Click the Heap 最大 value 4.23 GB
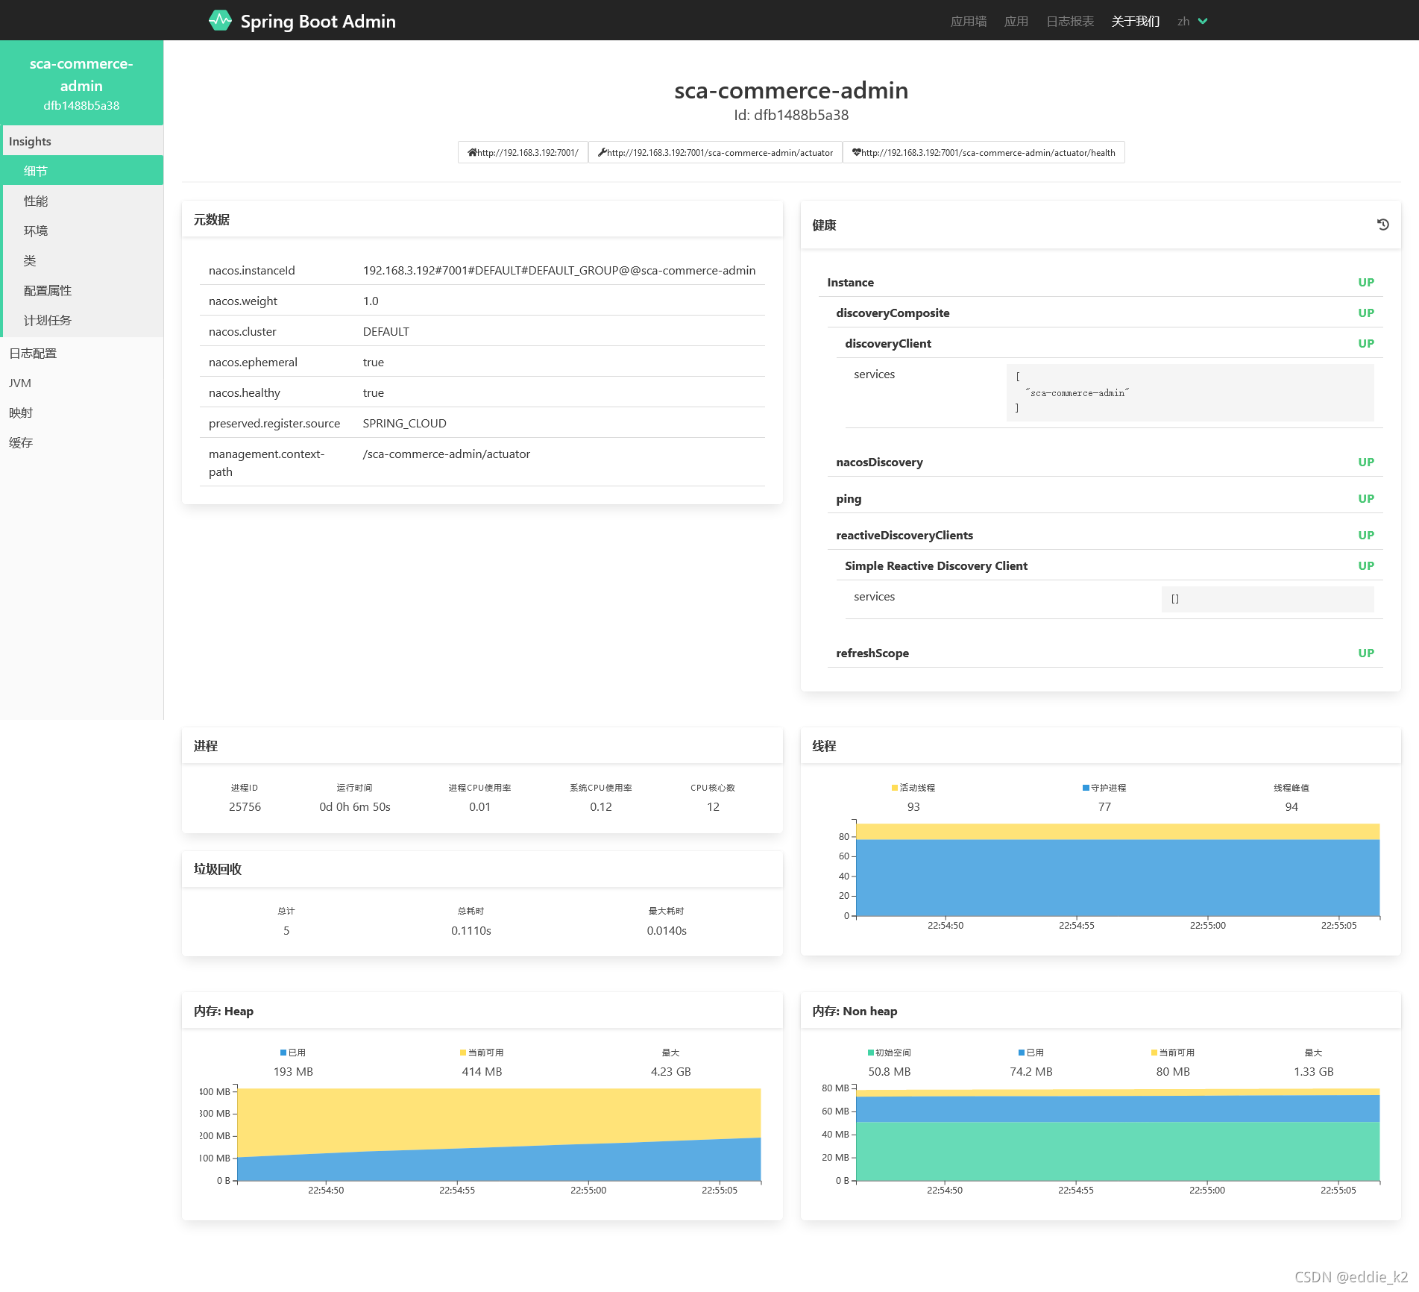The image size is (1419, 1292). pos(670,1071)
